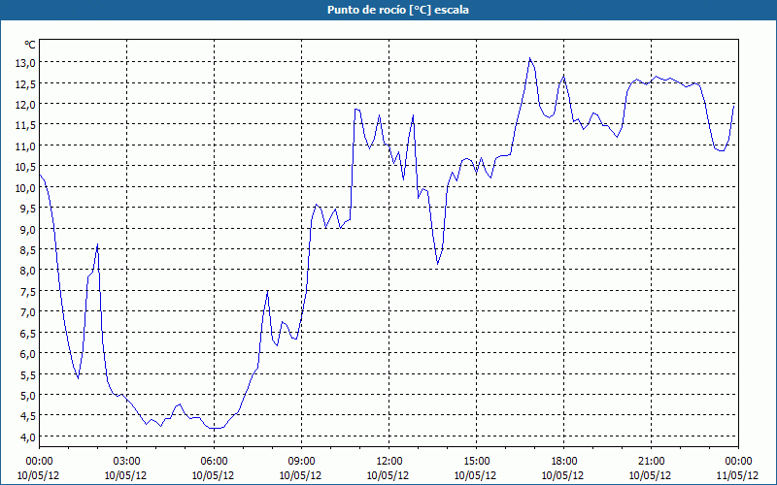
Task: Click the 13,0 y-axis value
Action: (x=27, y=62)
